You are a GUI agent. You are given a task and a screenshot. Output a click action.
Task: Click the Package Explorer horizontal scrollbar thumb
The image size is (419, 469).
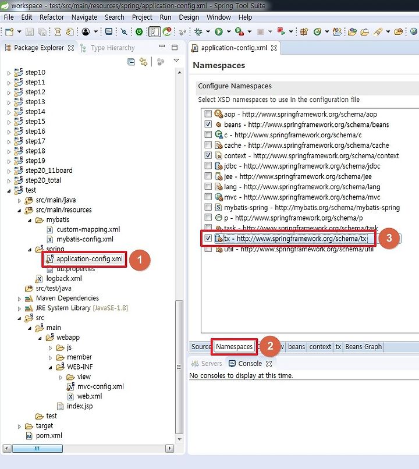[37, 449]
